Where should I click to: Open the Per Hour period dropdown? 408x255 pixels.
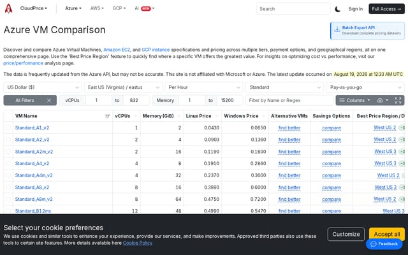coord(204,87)
